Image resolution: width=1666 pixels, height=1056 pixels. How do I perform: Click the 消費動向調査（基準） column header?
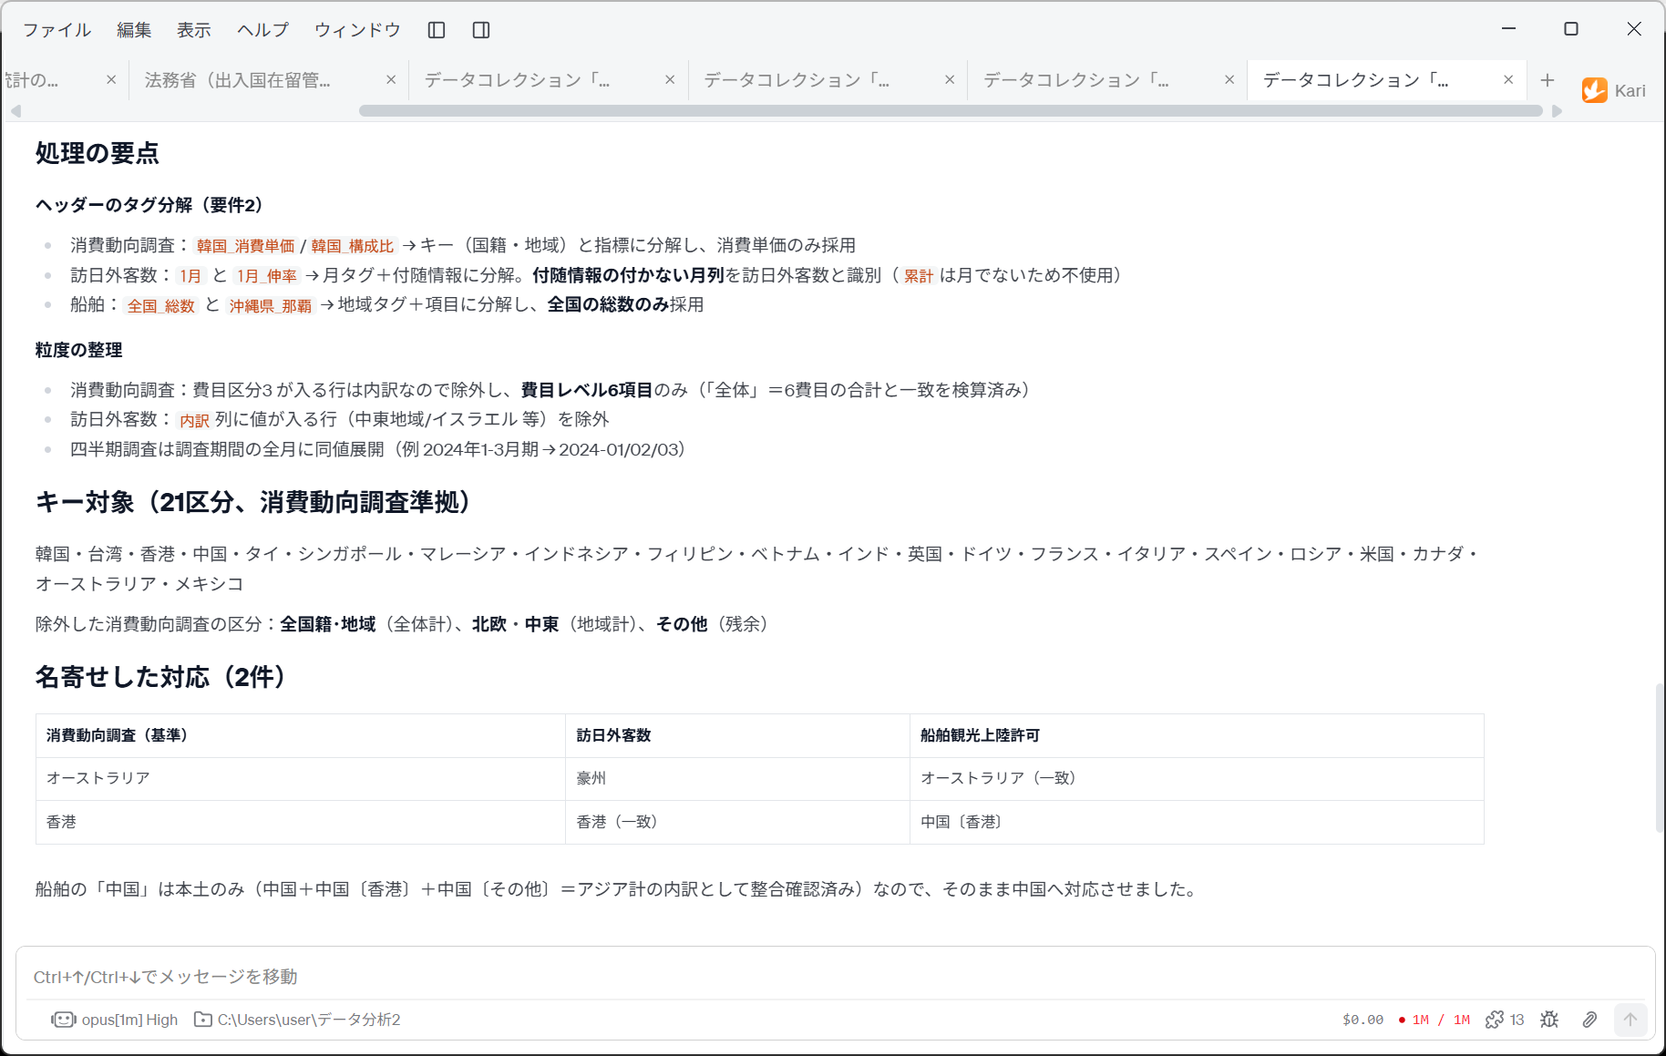pyautogui.click(x=301, y=735)
